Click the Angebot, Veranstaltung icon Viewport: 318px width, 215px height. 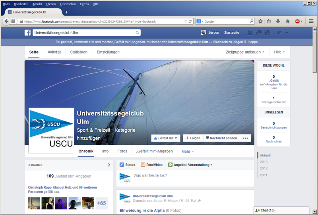click(x=170, y=165)
